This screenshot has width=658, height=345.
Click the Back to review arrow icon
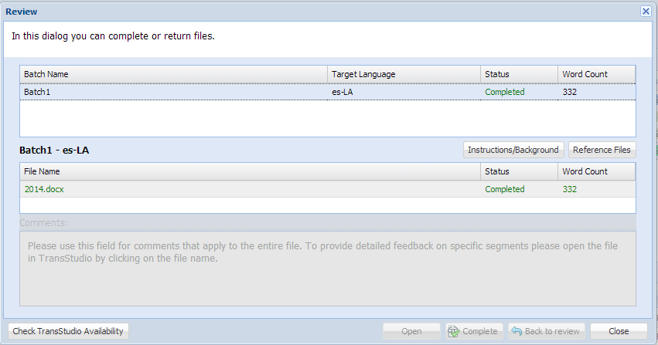[517, 331]
